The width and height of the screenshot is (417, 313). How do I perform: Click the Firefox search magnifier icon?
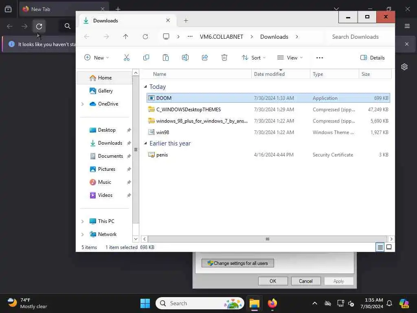[68, 26]
